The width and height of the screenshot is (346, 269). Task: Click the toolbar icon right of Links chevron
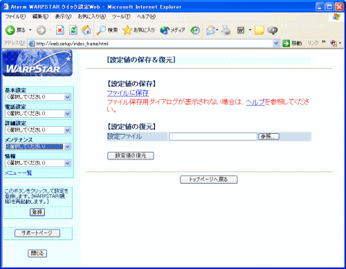point(334,43)
